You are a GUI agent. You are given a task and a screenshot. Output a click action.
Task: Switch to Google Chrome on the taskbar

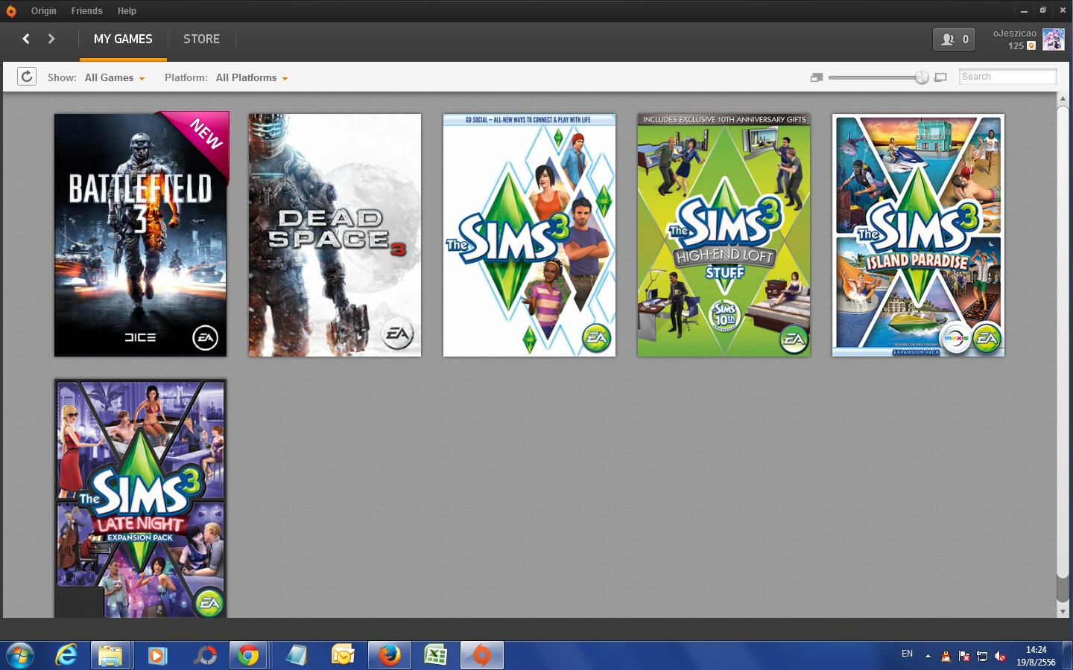click(x=249, y=656)
